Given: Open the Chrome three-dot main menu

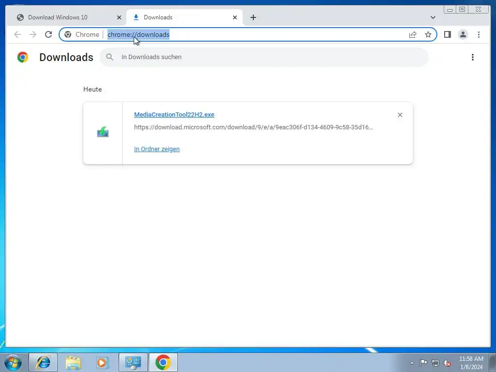Looking at the screenshot, I should 479,34.
